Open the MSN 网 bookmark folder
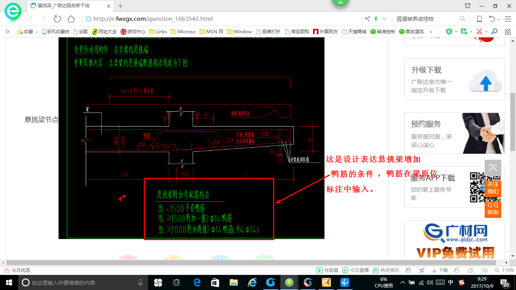Viewport: 516px width, 290px height. [211, 32]
